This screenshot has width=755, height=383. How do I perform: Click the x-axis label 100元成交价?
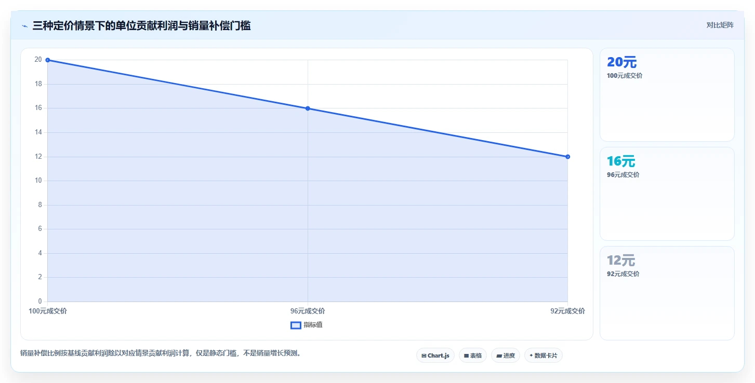(48, 311)
